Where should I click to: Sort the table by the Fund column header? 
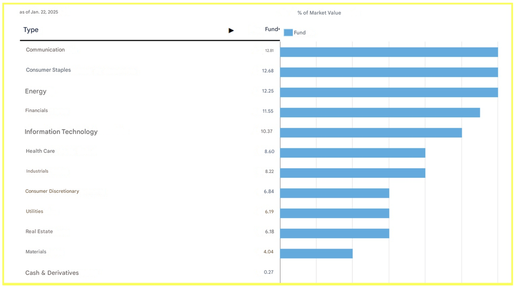[272, 30]
